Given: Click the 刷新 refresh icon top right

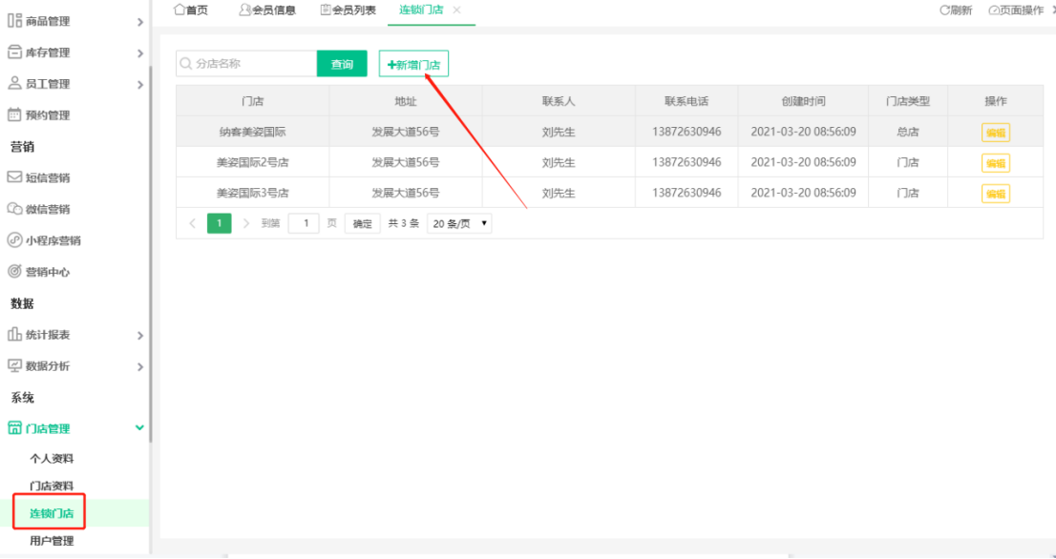Looking at the screenshot, I should [x=943, y=8].
